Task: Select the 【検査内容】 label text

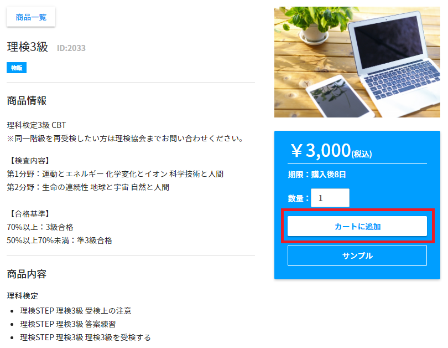Action: coord(30,161)
